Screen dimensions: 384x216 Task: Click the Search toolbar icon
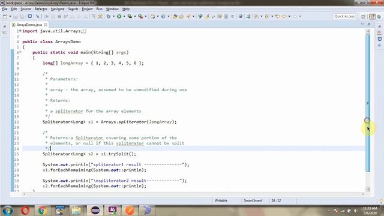click(188, 16)
